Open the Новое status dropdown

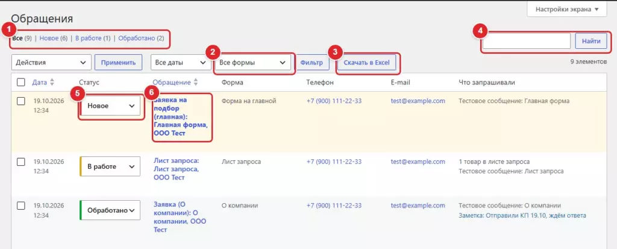click(110, 106)
